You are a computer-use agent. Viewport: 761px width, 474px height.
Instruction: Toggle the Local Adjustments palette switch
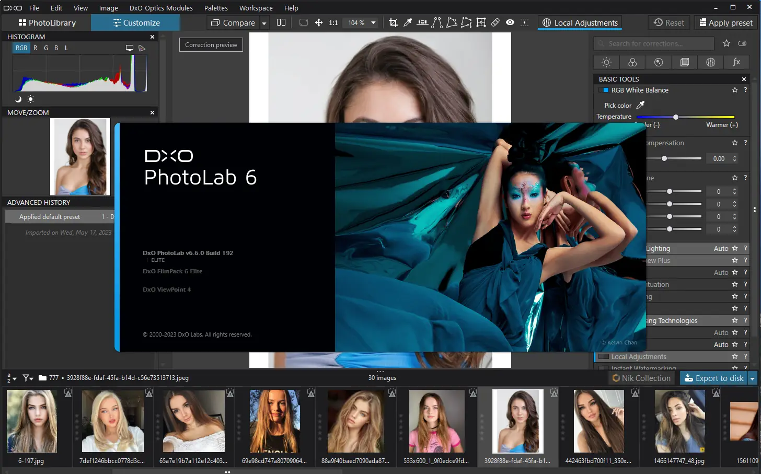(x=604, y=356)
